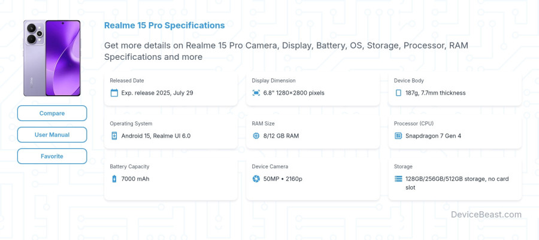539x240 pixels.
Task: Click the storage stack icon
Action: tap(398, 178)
